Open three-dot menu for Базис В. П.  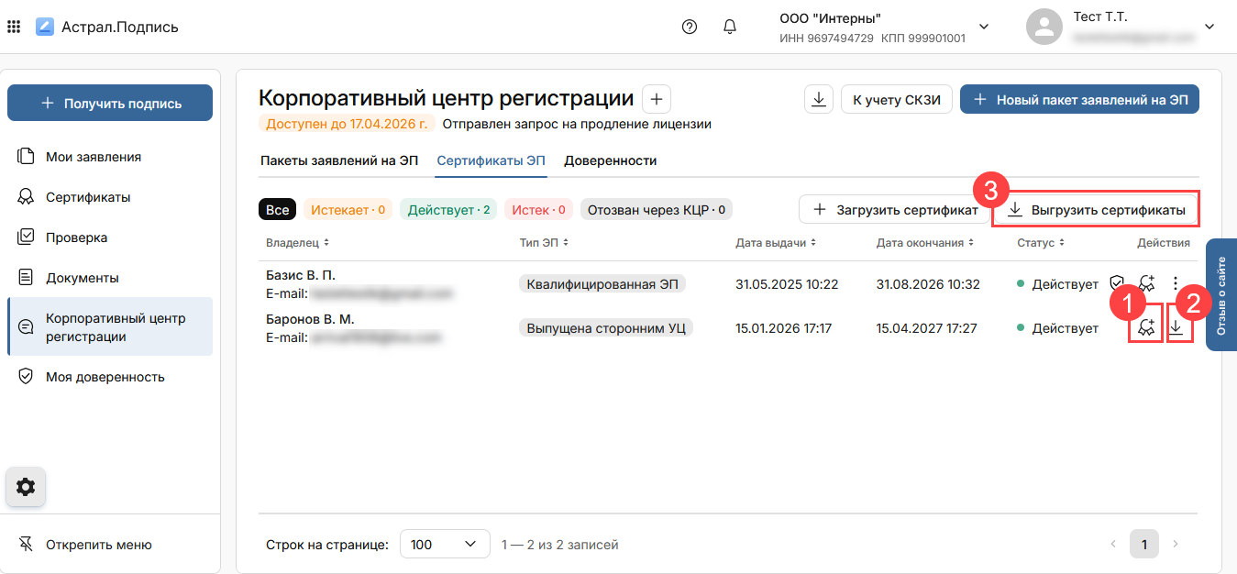(1176, 284)
